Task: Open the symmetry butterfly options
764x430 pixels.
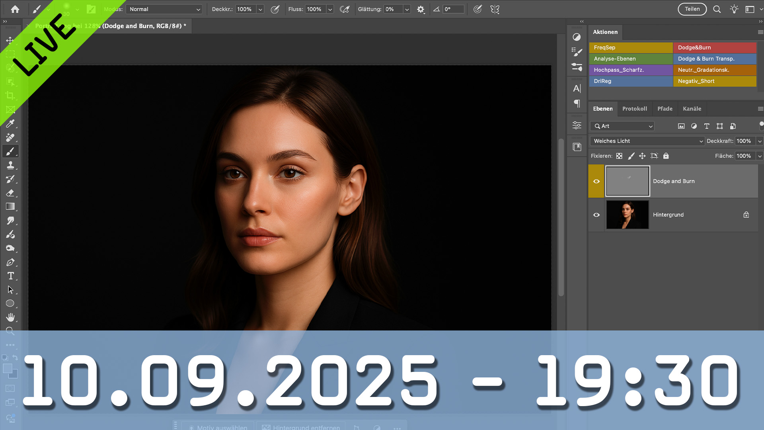Action: pos(495,9)
